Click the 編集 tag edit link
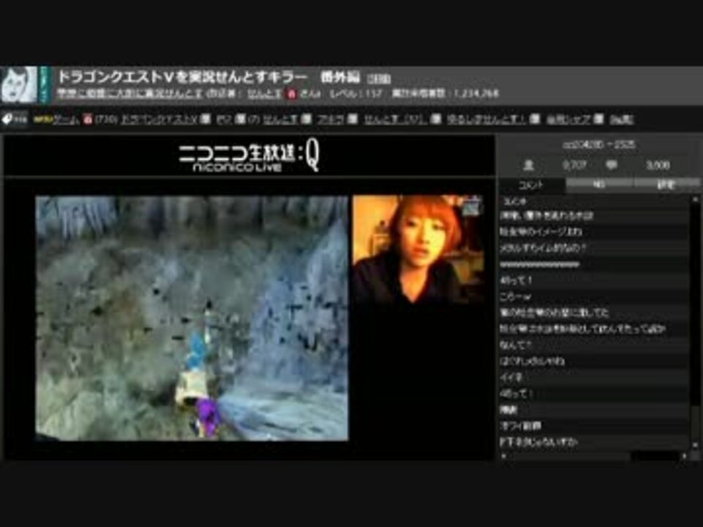 click(622, 119)
